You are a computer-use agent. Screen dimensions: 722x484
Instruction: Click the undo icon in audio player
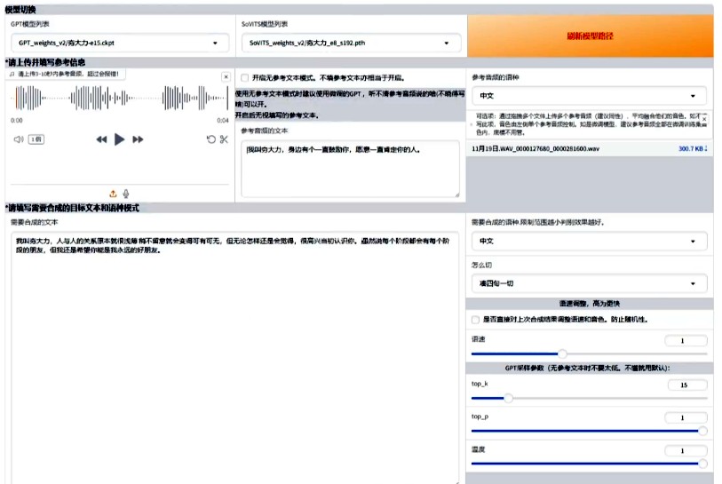[x=210, y=139]
